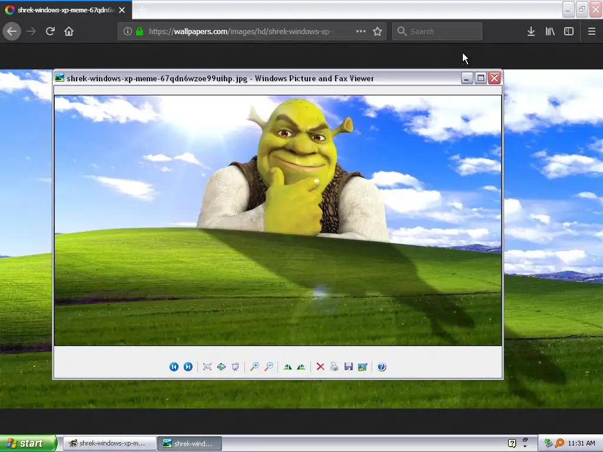Open a new Firefox tab
The height and width of the screenshot is (452, 603).
[x=142, y=10]
